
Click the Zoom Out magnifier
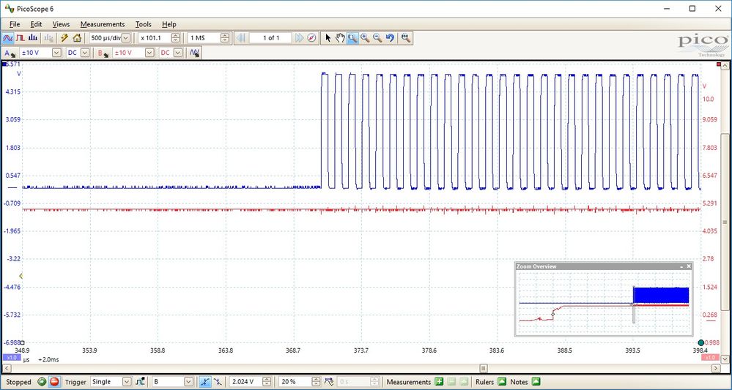377,38
